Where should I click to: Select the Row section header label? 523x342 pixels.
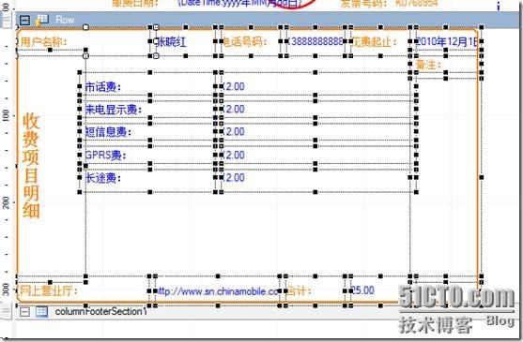pos(65,20)
